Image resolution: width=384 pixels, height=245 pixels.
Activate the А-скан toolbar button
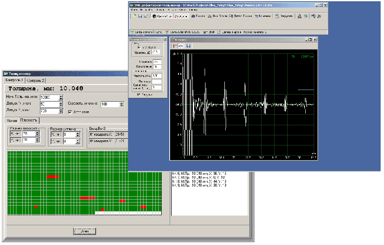181,16
